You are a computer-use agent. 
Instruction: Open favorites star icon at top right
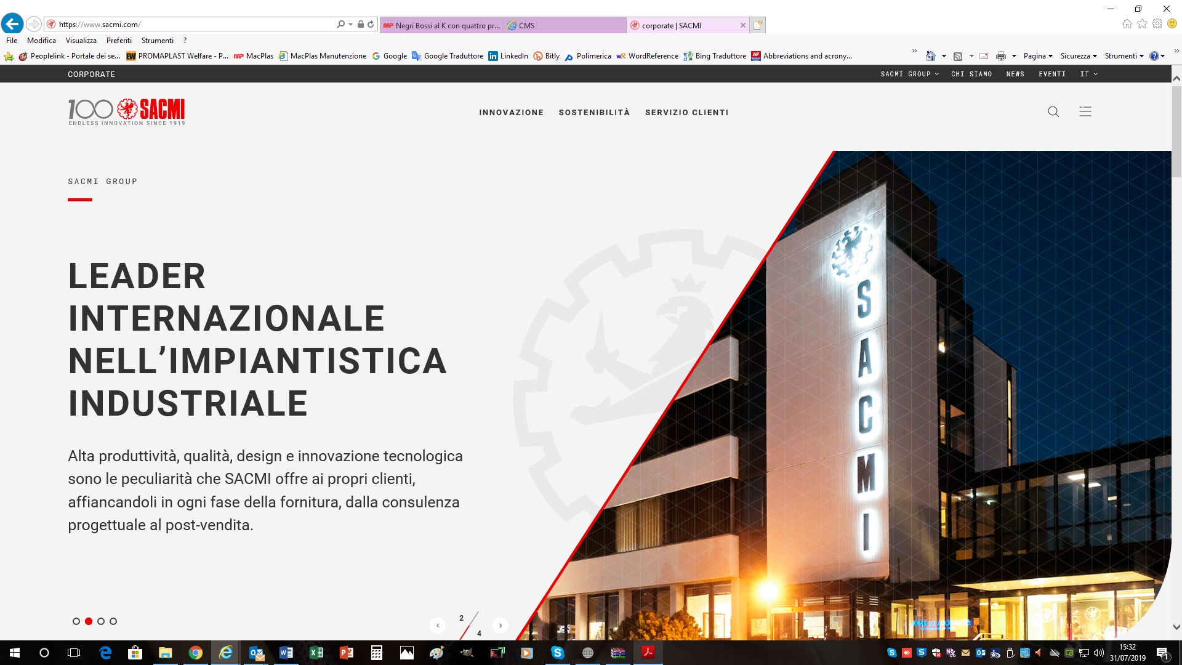1142,23
